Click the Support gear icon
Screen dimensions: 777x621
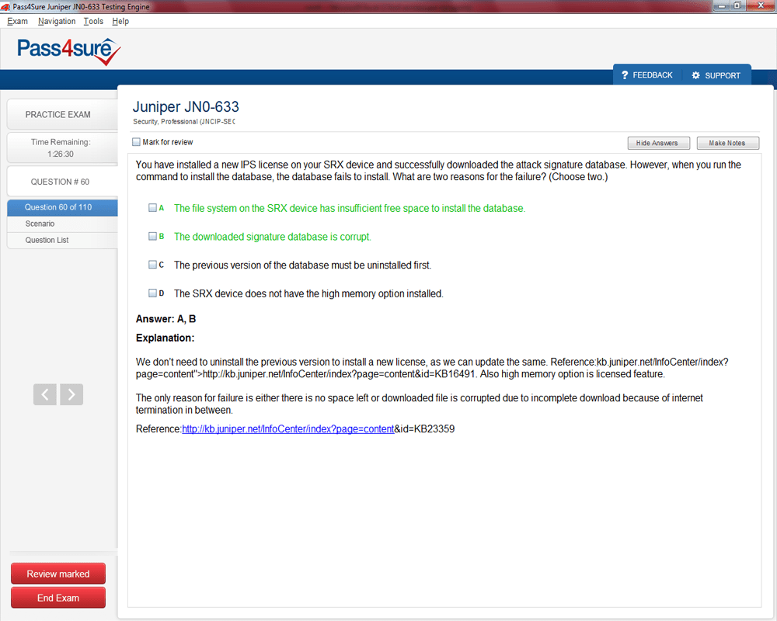[695, 75]
